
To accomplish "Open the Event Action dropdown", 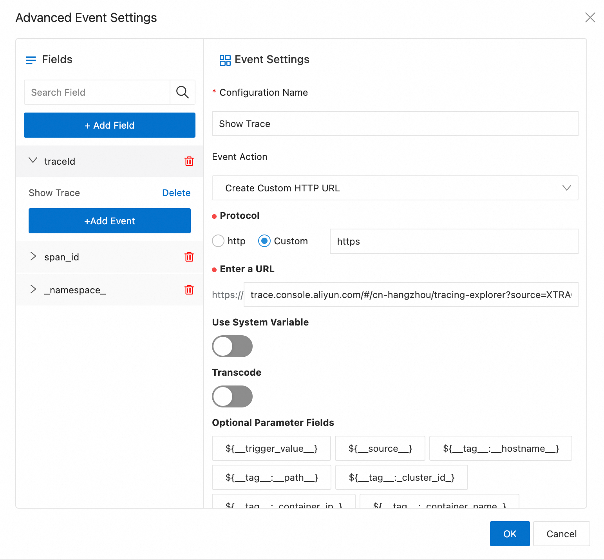I will (395, 188).
